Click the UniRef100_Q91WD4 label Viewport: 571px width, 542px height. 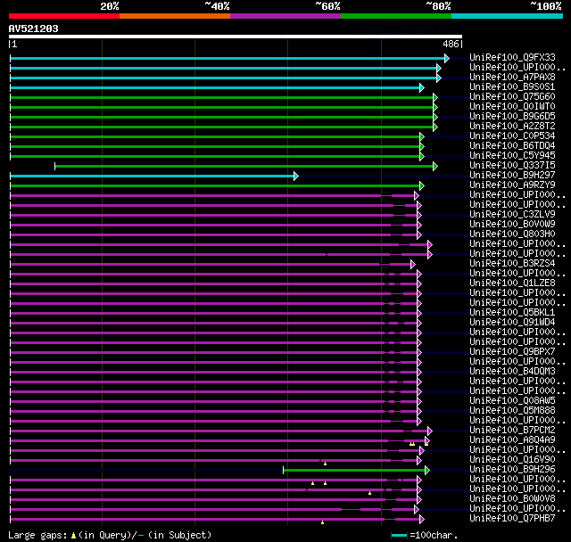(512, 323)
